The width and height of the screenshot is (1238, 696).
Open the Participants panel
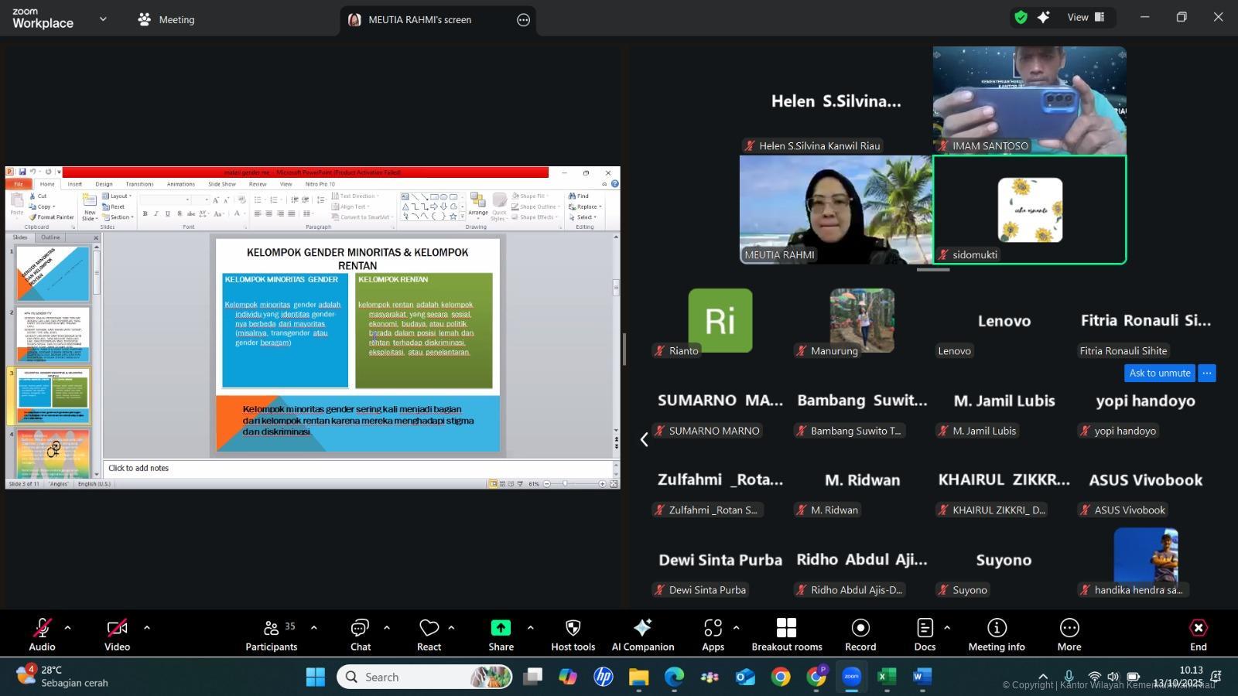(x=271, y=634)
